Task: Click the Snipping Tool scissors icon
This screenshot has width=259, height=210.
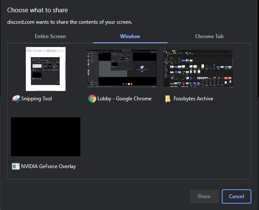Action: pyautogui.click(x=16, y=99)
